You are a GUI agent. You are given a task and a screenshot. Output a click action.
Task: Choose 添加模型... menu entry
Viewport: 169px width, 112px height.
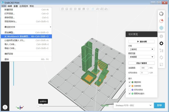26,32
